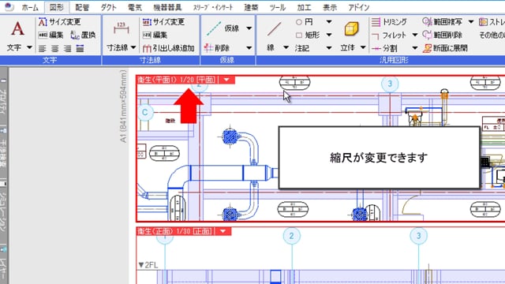Open the シミュレーション side panel tab
Image resolution: width=505 pixels, height=284 pixels.
tap(3, 206)
